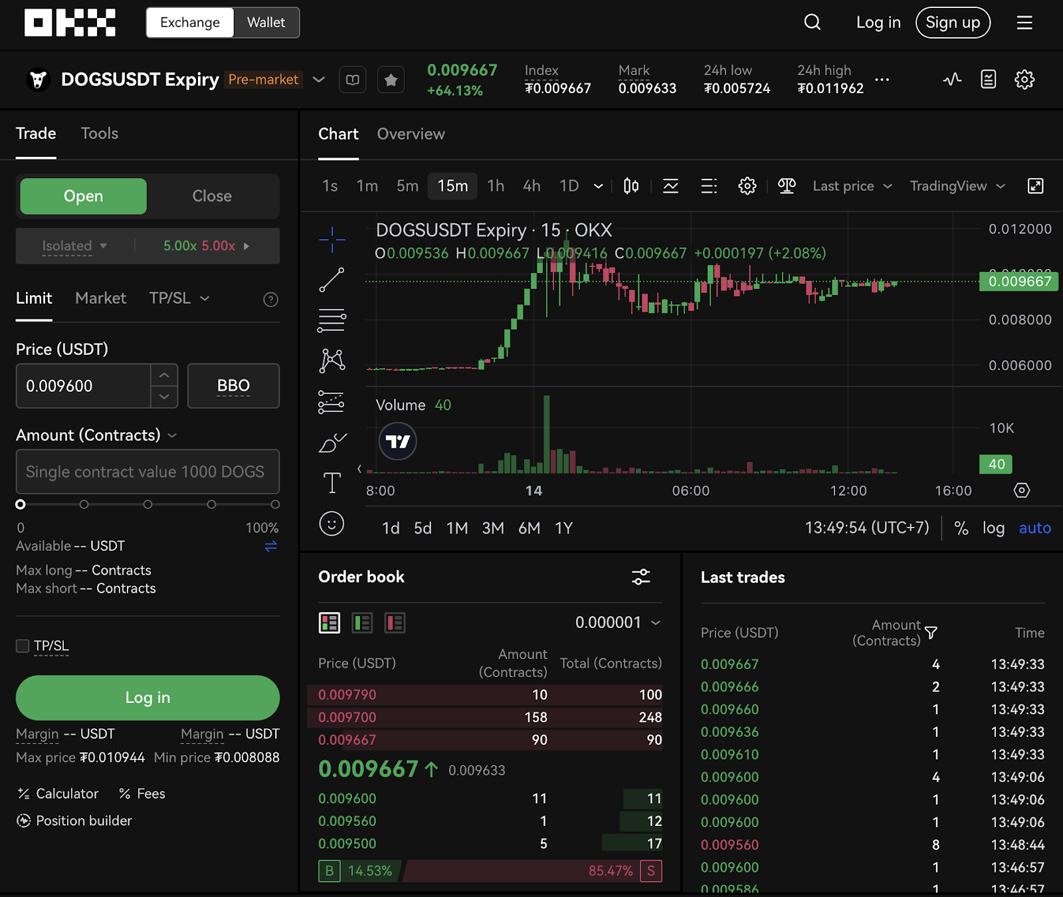Toggle percent scale on chart
The width and height of the screenshot is (1063, 897).
click(961, 528)
